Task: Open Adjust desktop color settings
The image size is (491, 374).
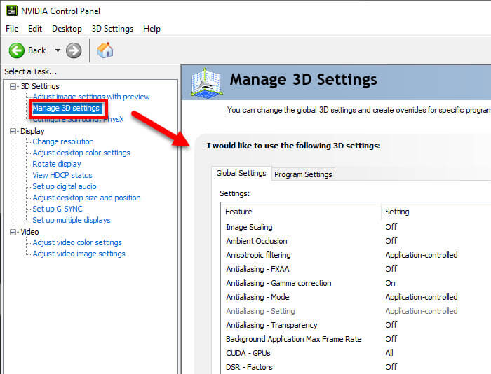Action: [81, 153]
